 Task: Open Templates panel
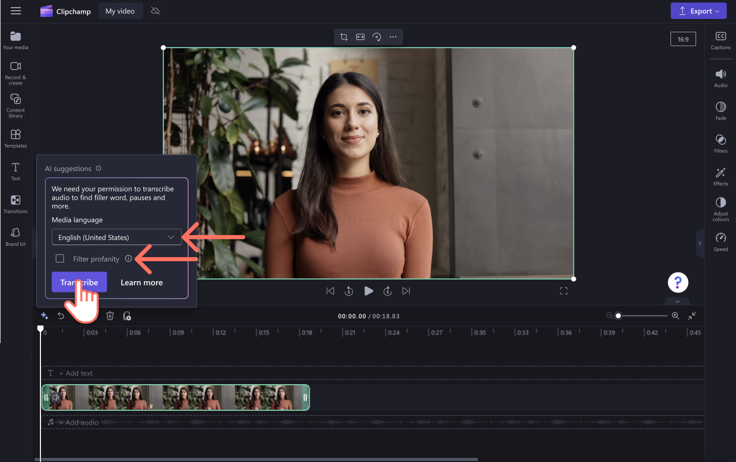pyautogui.click(x=15, y=138)
